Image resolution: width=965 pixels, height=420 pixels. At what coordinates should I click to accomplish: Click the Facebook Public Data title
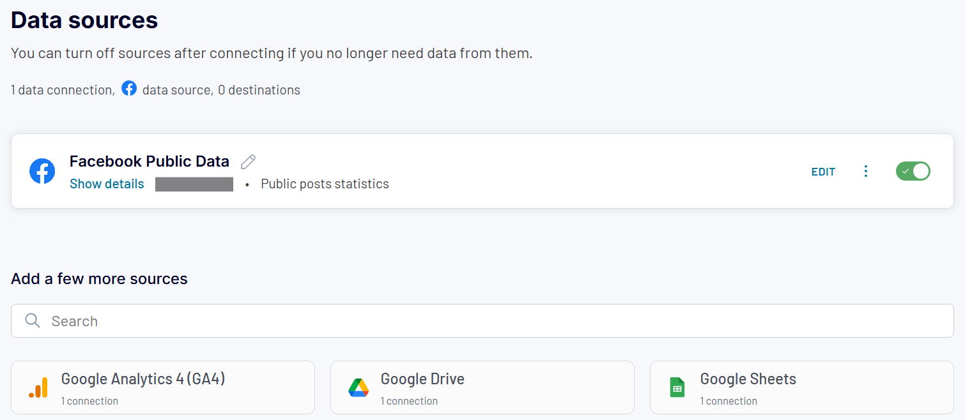(149, 161)
